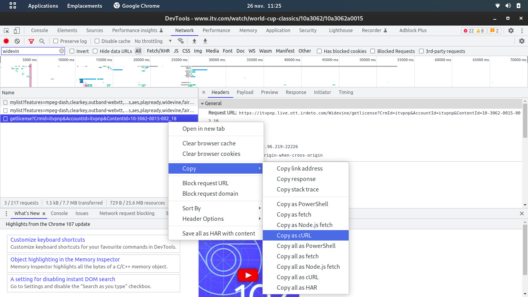Click the inspect element picker icon

pos(7,31)
